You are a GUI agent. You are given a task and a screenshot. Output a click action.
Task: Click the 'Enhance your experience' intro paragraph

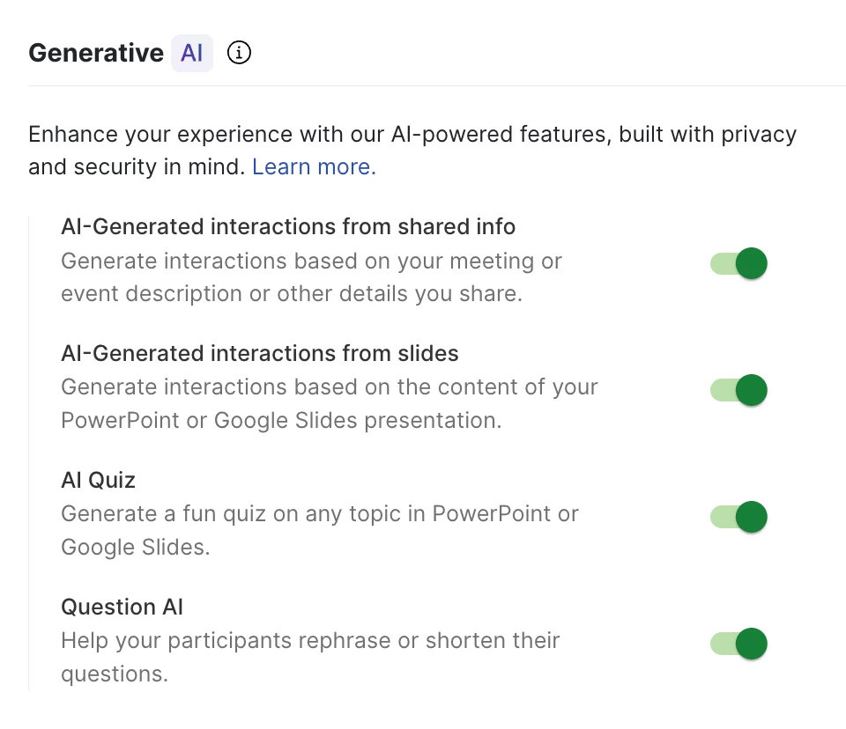click(352, 135)
